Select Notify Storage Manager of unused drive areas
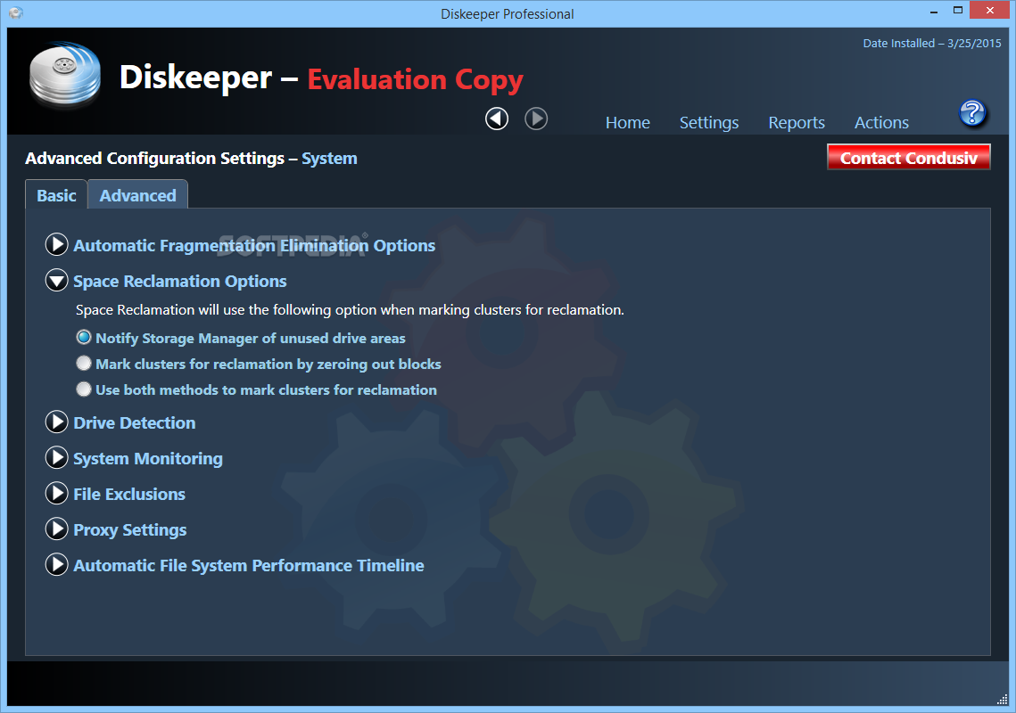The width and height of the screenshot is (1016, 713). point(84,338)
